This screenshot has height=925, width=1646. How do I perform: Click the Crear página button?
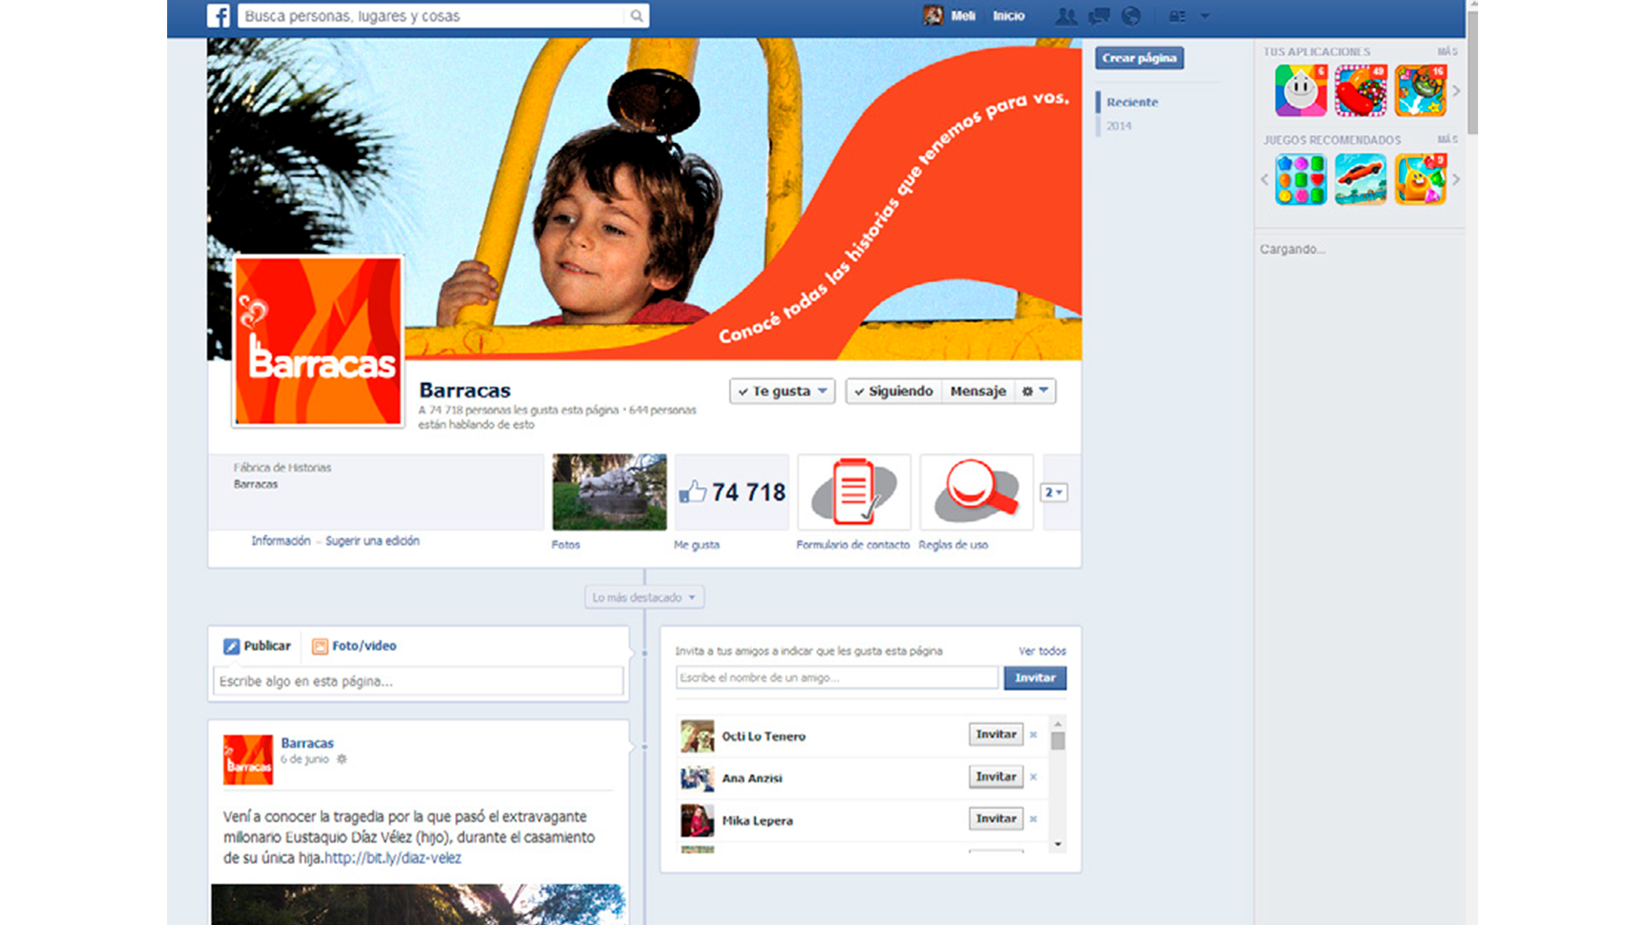click(1139, 58)
